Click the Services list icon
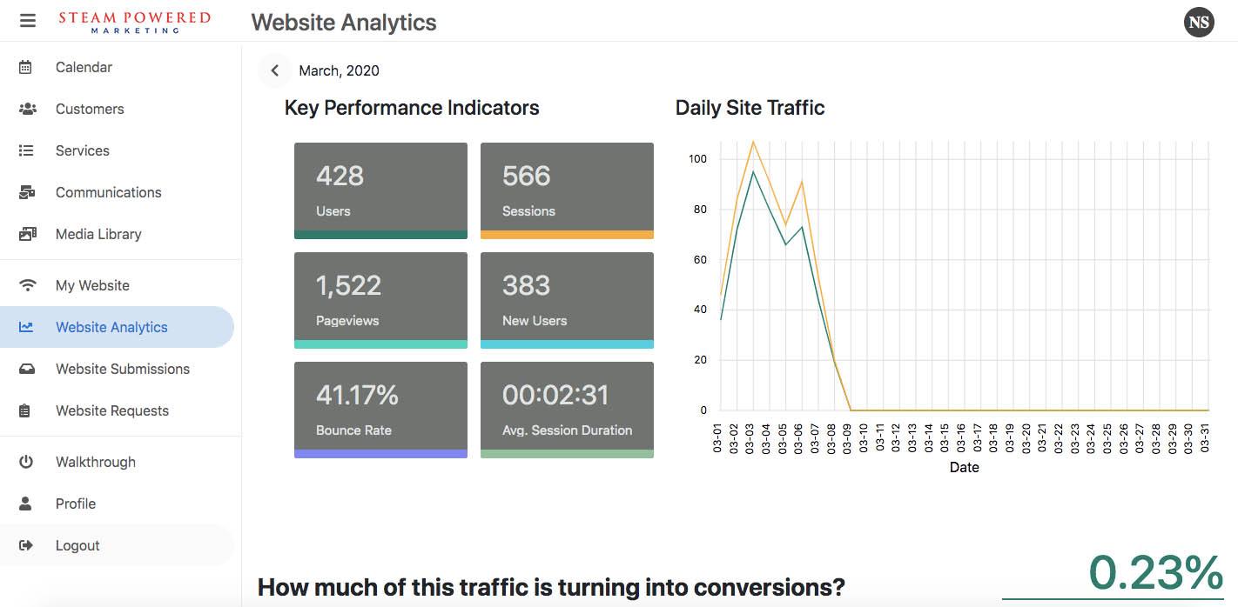The image size is (1238, 607). (x=26, y=150)
